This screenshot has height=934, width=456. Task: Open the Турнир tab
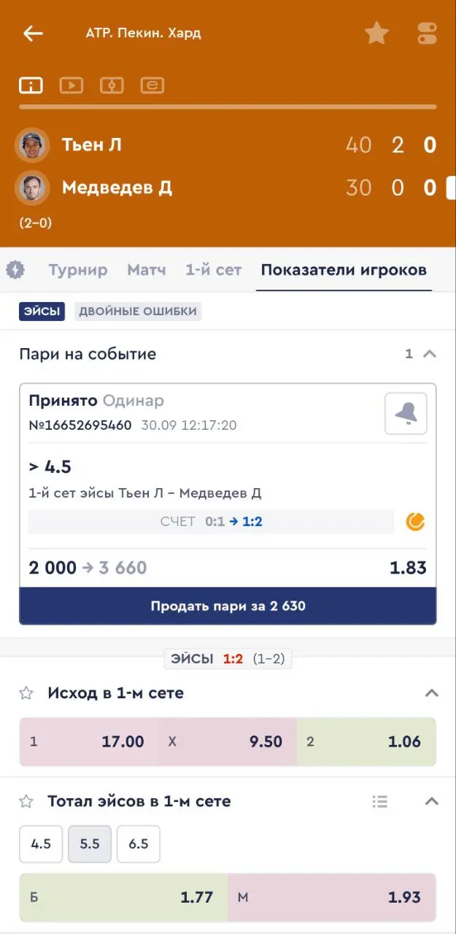point(78,270)
